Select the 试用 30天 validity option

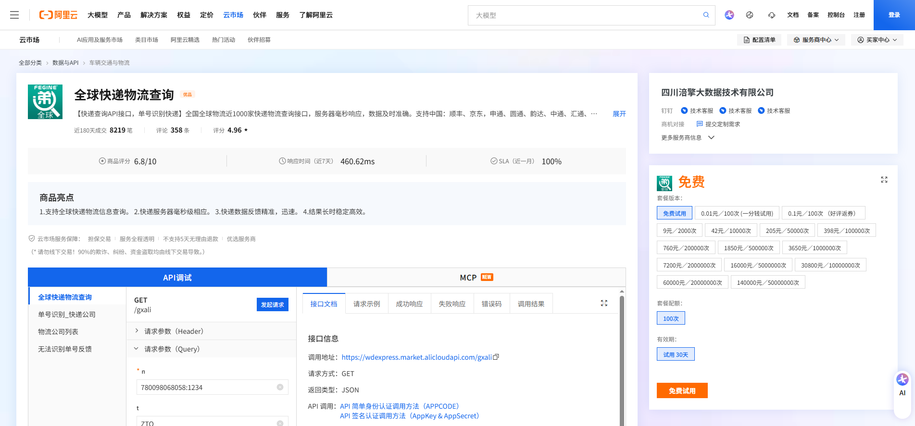click(676, 354)
